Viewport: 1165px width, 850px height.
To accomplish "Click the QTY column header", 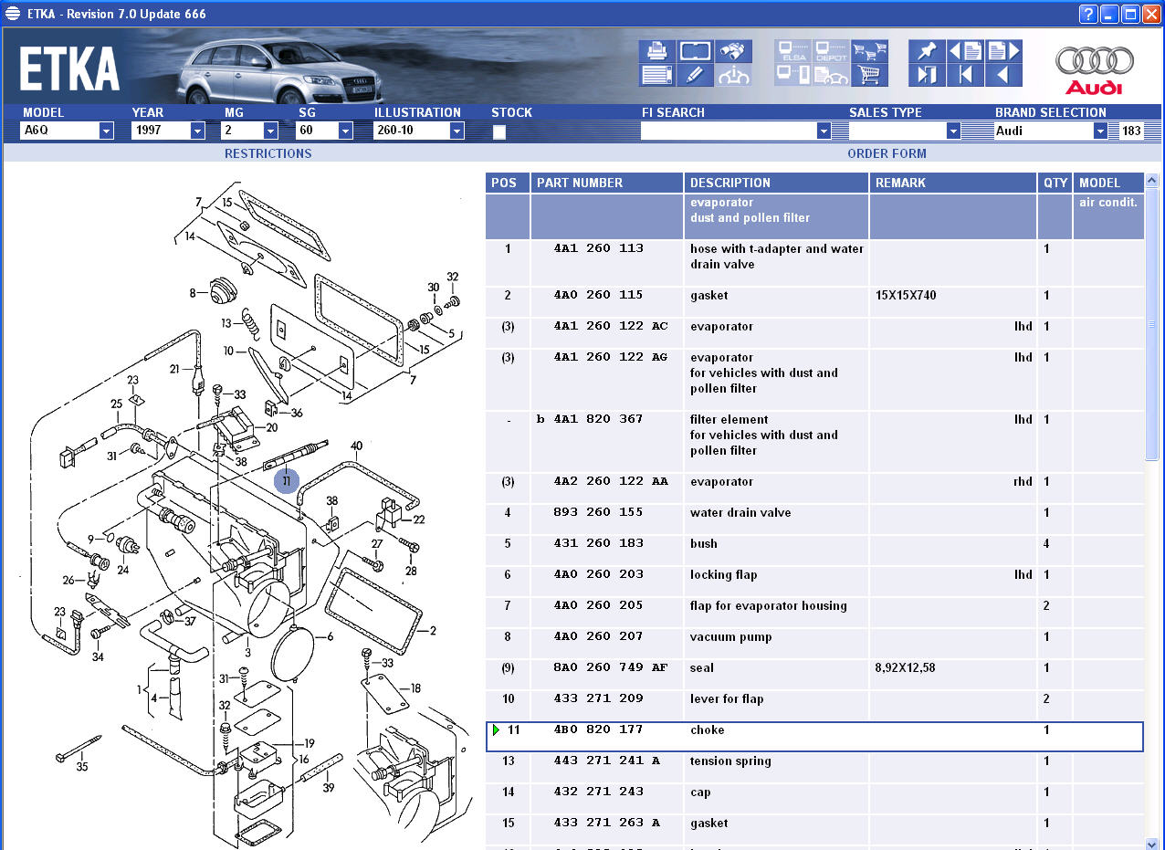I will 1055,183.
